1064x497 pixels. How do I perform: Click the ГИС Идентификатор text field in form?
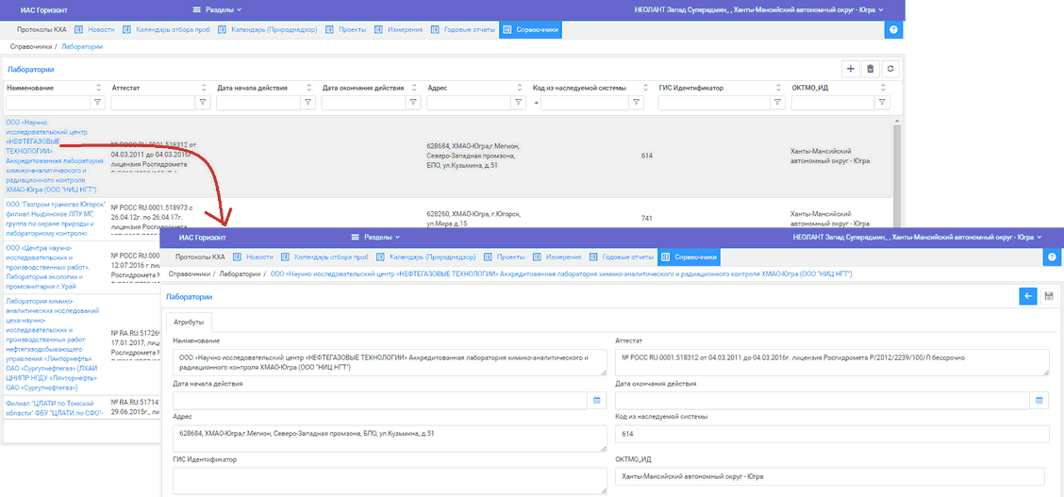click(x=388, y=480)
